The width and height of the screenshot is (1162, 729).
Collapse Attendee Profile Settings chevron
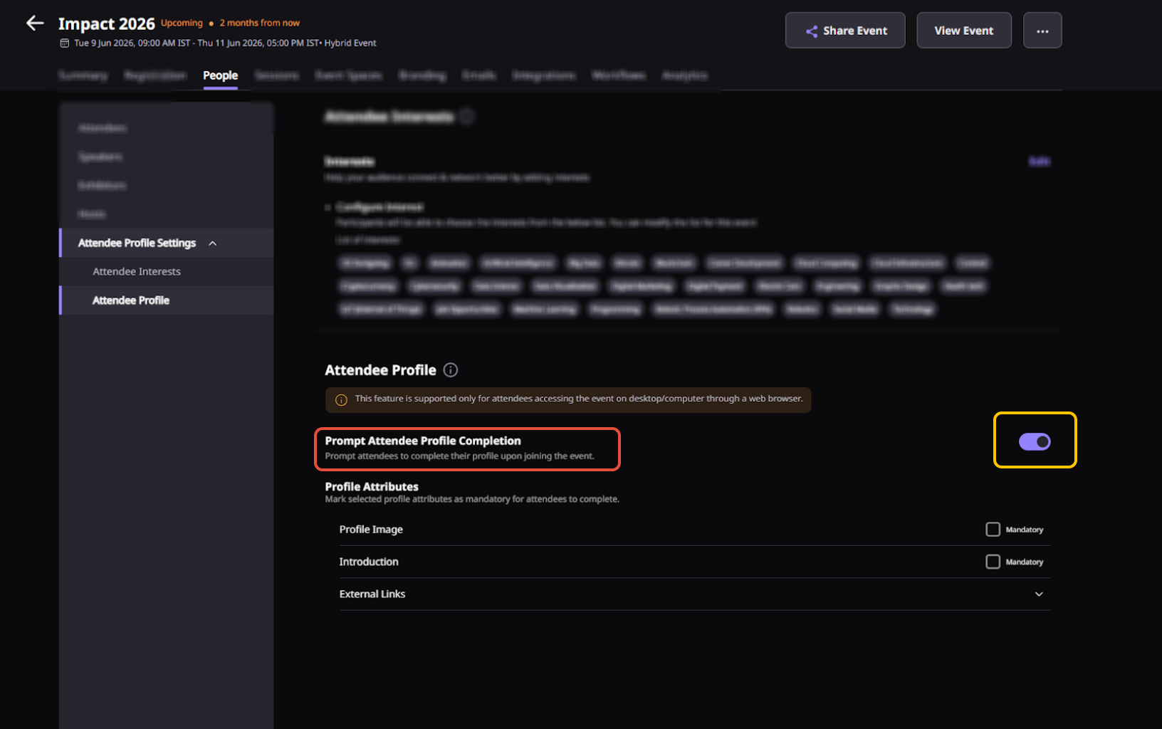coord(213,243)
